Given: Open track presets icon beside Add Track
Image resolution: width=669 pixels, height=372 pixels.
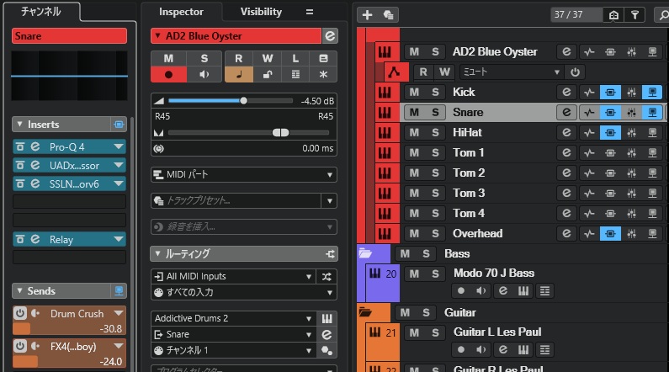Looking at the screenshot, I should [x=388, y=15].
